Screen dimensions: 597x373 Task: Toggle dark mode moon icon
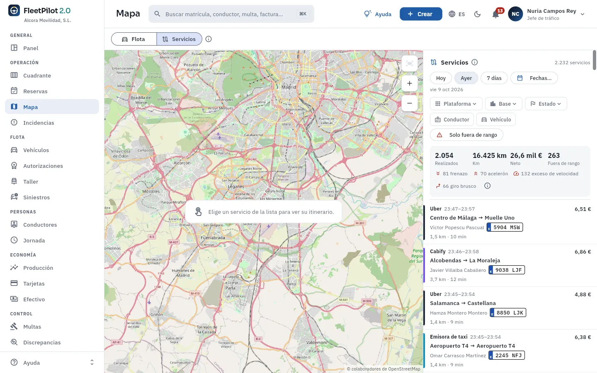click(x=478, y=14)
